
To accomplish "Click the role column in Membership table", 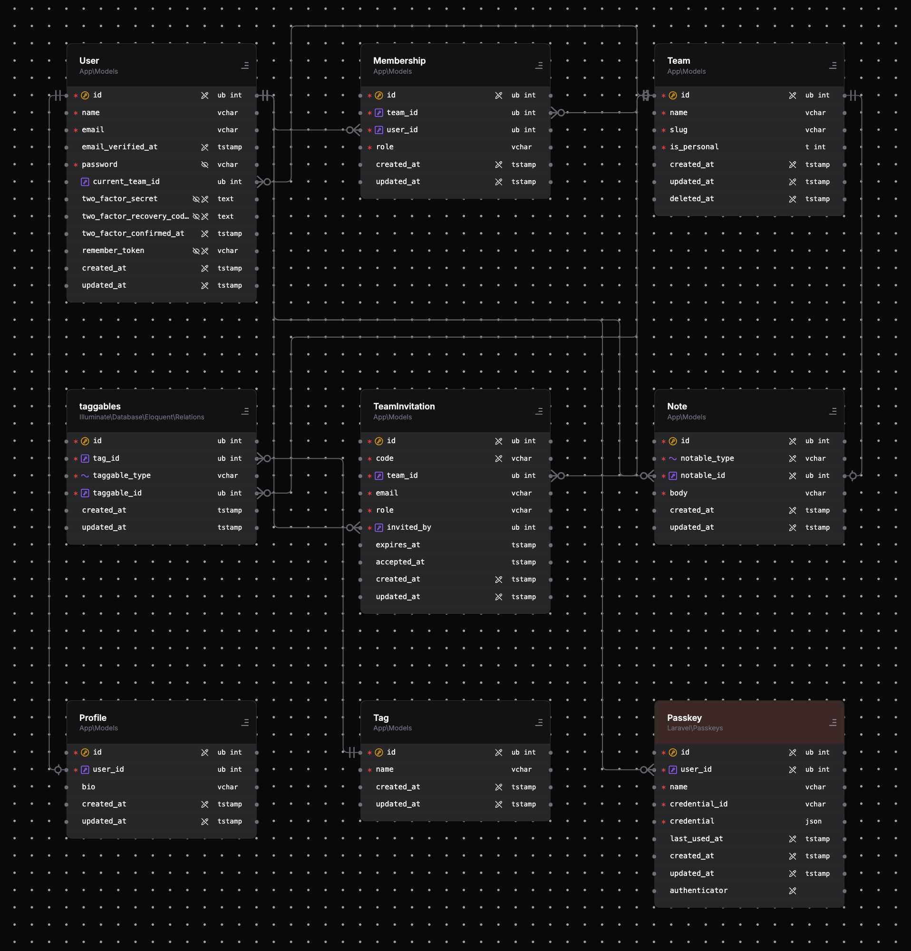I will point(385,147).
